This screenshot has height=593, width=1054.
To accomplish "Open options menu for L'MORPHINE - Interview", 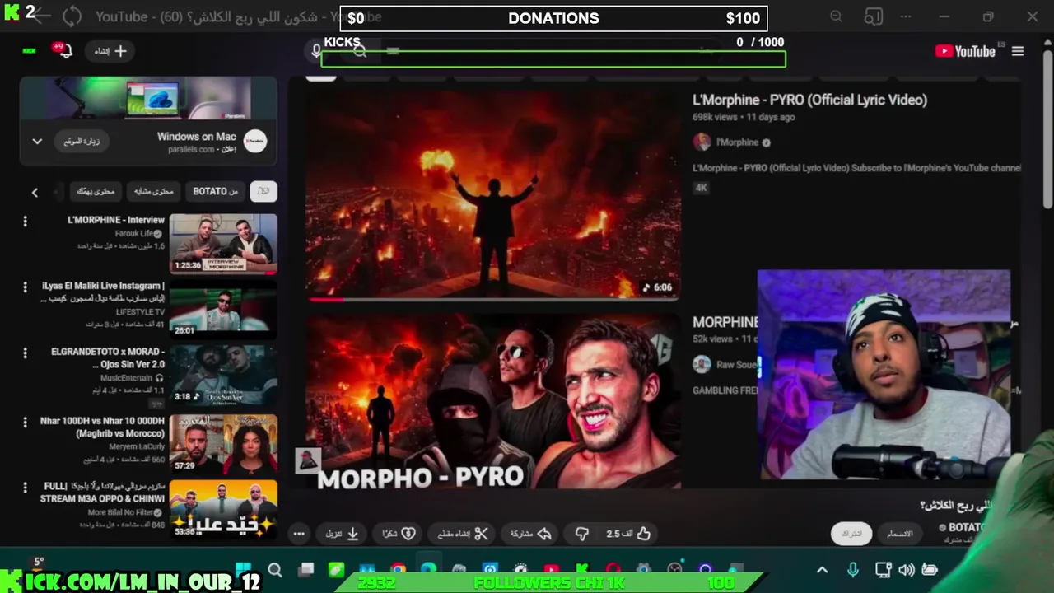I will (x=25, y=221).
